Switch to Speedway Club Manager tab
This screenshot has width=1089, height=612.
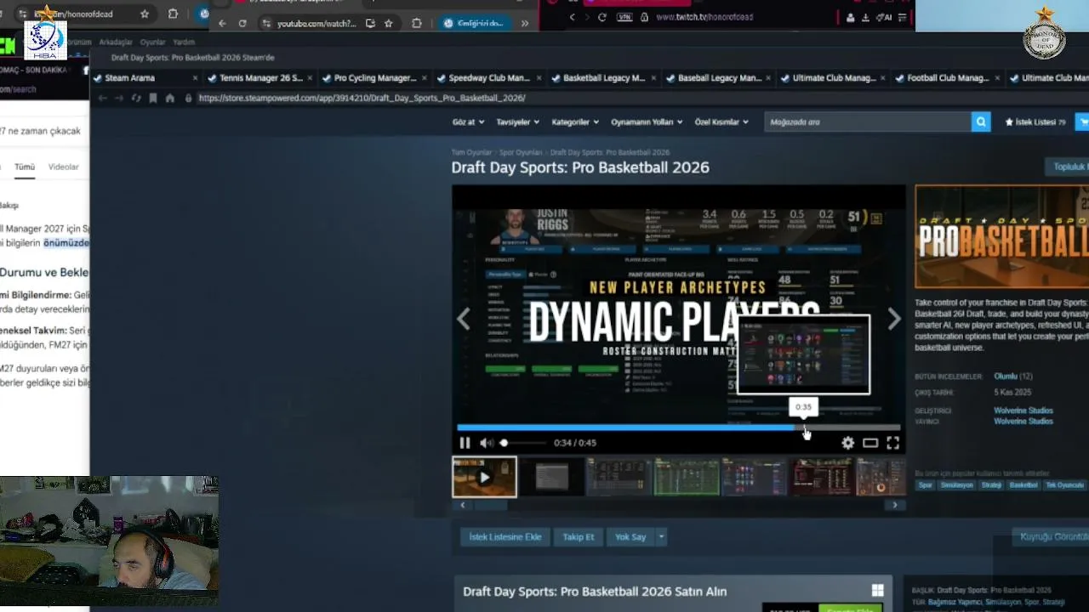point(489,78)
